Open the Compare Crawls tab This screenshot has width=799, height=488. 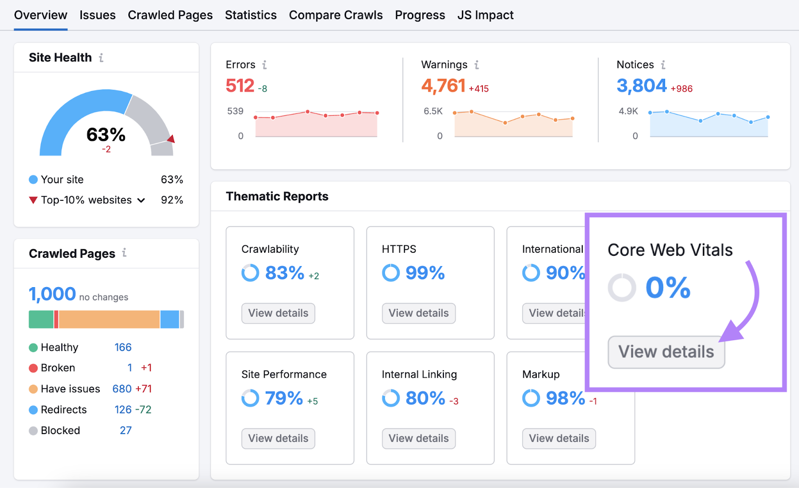click(336, 15)
